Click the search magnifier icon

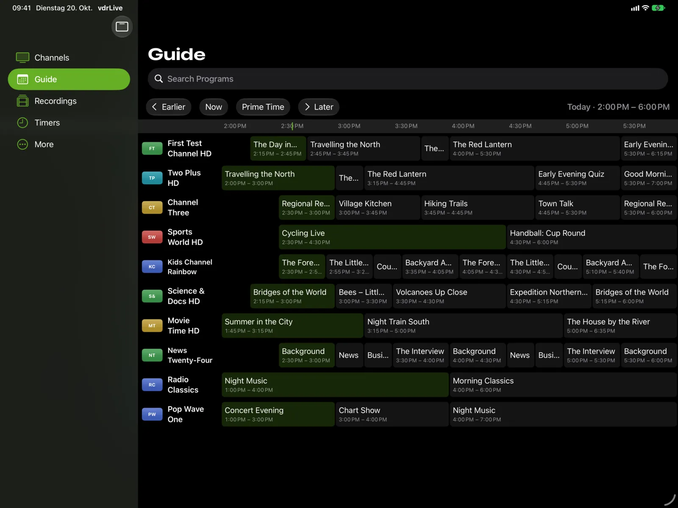coord(158,79)
